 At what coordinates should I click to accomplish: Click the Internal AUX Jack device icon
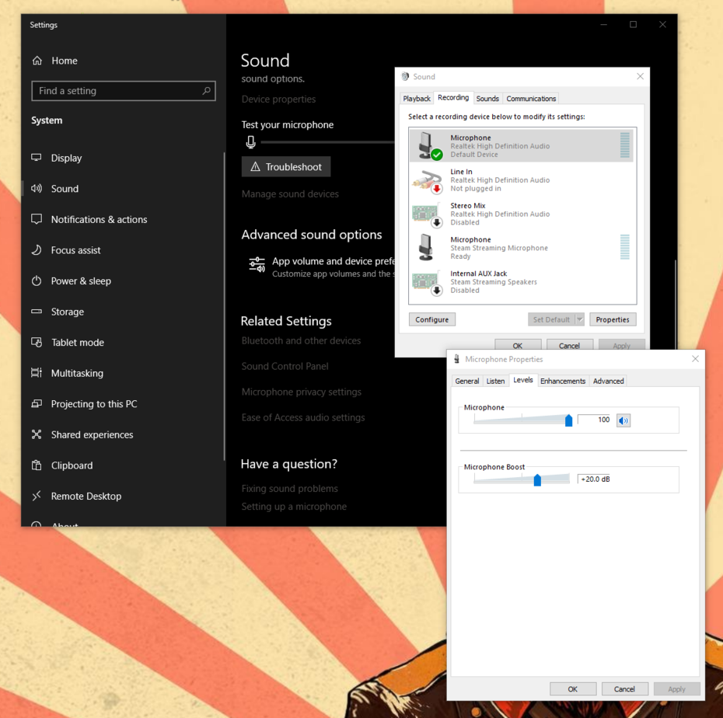428,283
